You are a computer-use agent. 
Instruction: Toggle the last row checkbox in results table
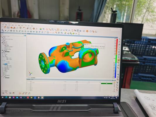pos(29,91)
